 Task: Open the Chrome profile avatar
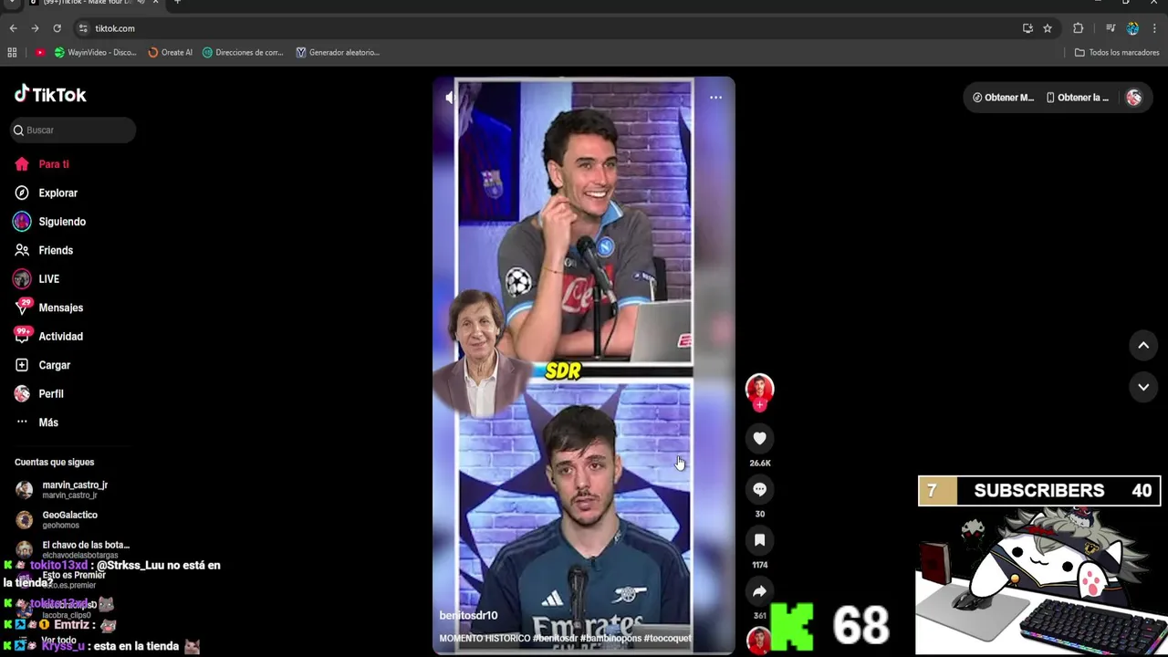tap(1132, 28)
